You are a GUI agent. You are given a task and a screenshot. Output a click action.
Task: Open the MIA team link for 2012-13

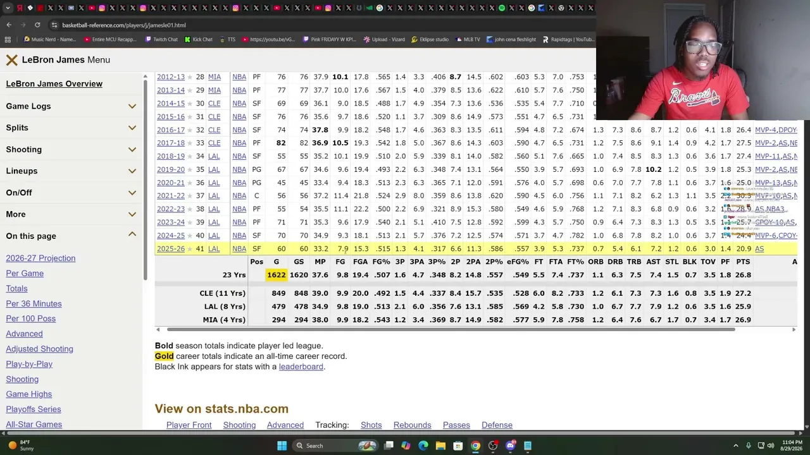tap(215, 77)
